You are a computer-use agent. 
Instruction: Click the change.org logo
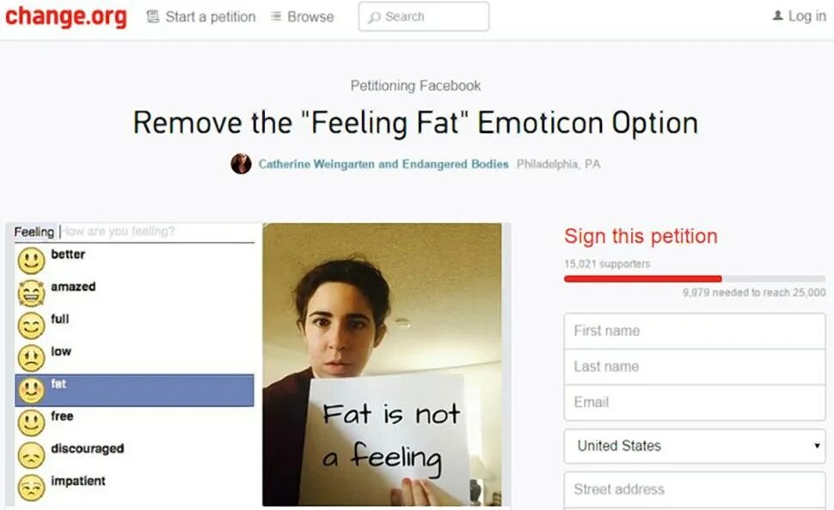click(x=66, y=16)
